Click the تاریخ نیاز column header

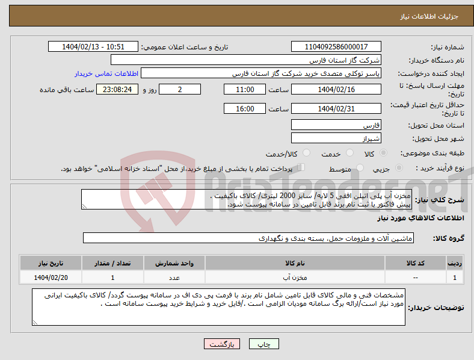click(51, 263)
